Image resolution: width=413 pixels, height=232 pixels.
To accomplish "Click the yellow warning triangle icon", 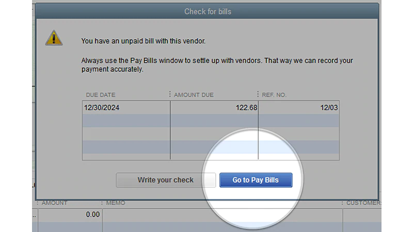I will [54, 38].
